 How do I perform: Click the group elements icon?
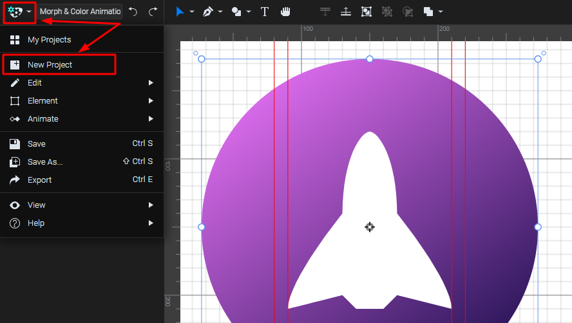(367, 12)
